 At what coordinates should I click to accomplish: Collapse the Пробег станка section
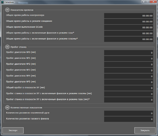click(7, 47)
